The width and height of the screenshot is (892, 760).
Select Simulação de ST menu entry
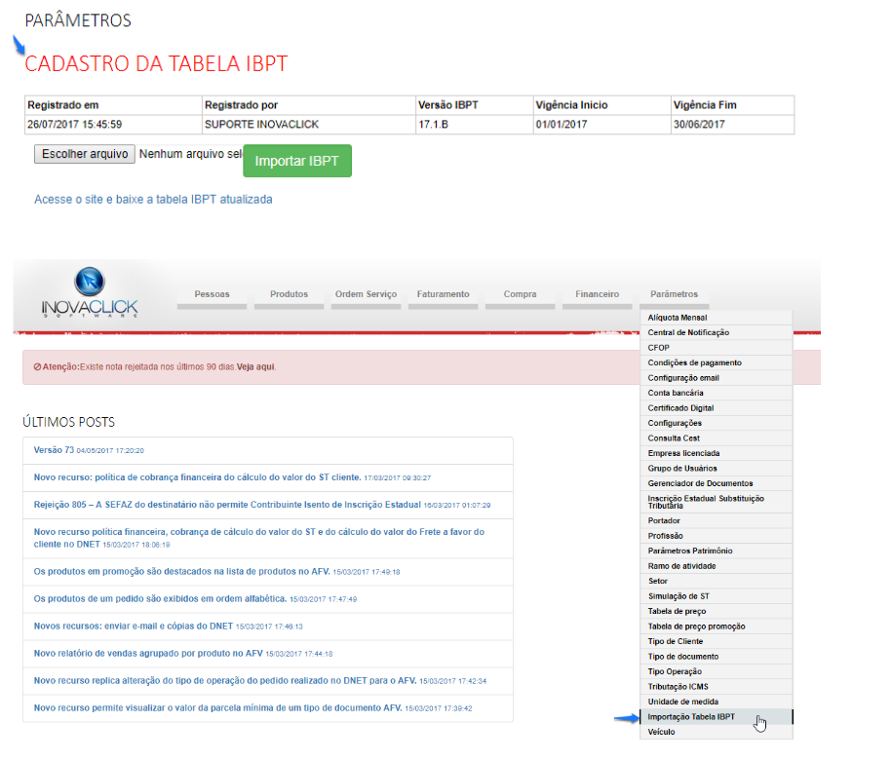[x=679, y=596]
